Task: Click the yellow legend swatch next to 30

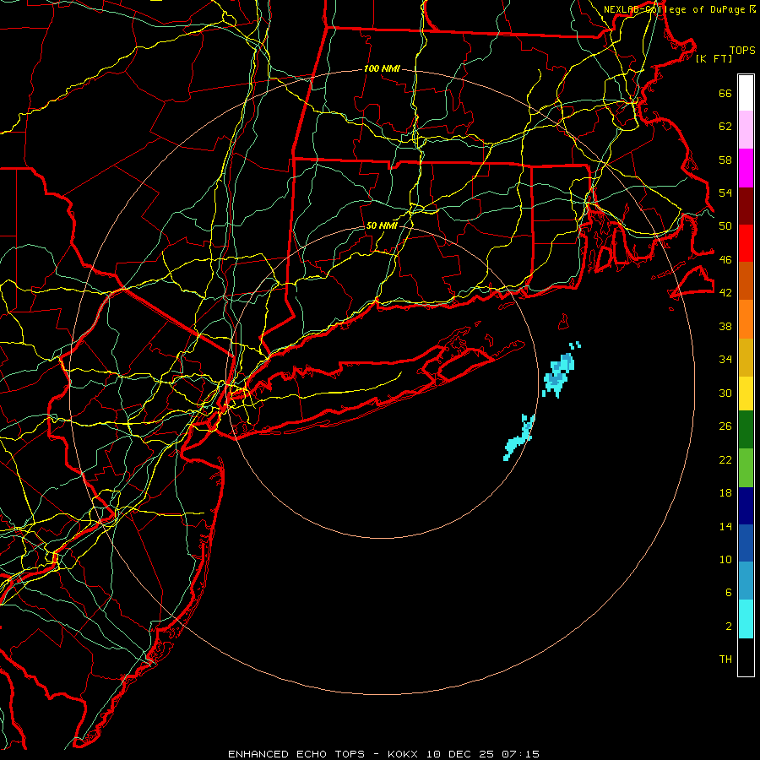Action: (746, 394)
